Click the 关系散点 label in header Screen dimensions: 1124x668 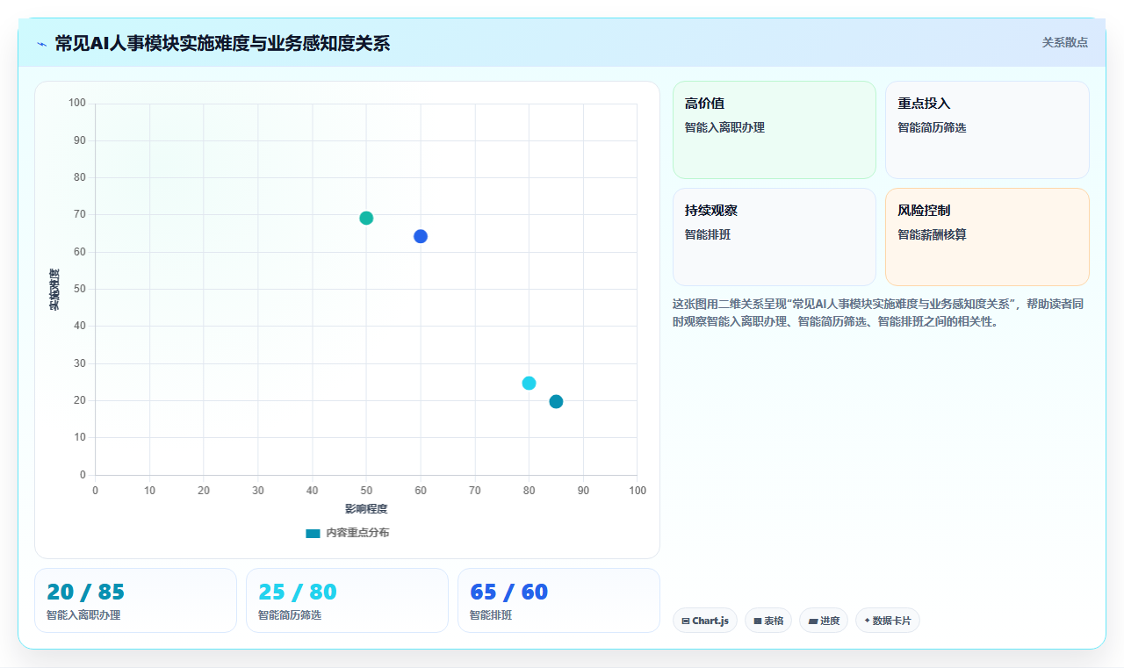(1065, 42)
